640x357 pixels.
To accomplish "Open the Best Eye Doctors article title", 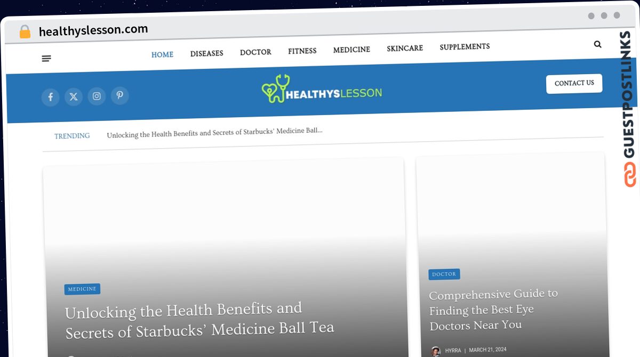I will [493, 310].
